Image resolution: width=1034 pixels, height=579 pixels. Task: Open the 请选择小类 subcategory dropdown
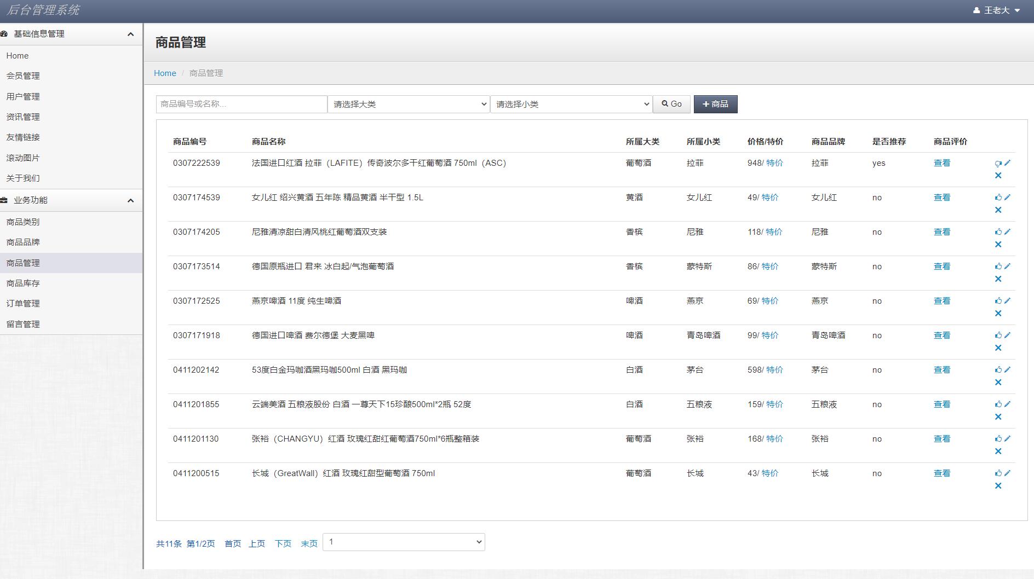click(571, 104)
